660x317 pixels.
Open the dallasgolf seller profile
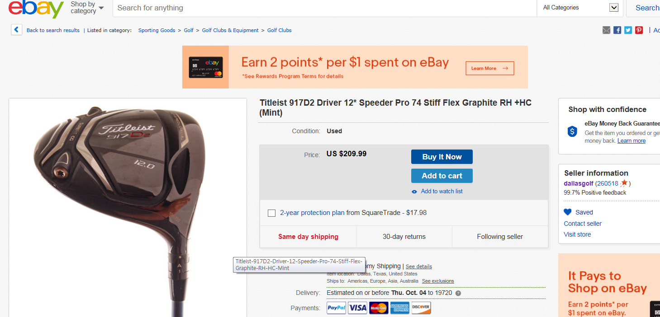578,183
